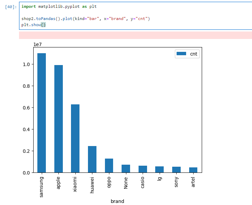
Task: Click the cnt legend label
Action: (194, 54)
